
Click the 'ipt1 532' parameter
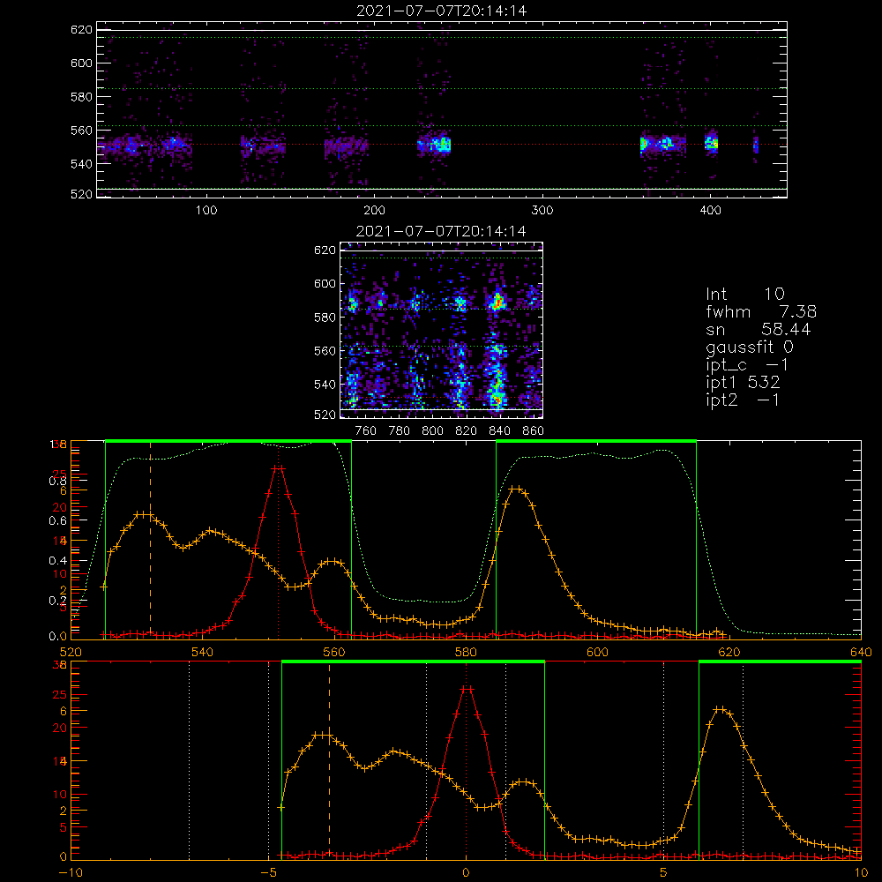pyautogui.click(x=743, y=383)
